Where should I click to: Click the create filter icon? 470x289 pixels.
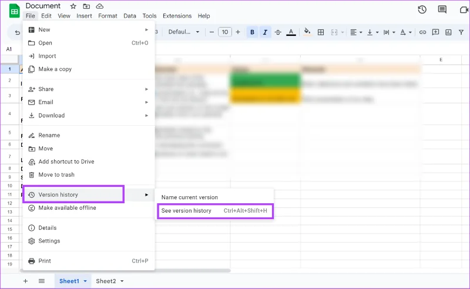point(461,32)
